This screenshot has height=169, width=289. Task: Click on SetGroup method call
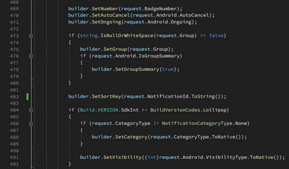coord(115,49)
